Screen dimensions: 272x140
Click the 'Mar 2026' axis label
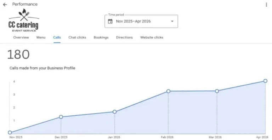(x=215, y=138)
